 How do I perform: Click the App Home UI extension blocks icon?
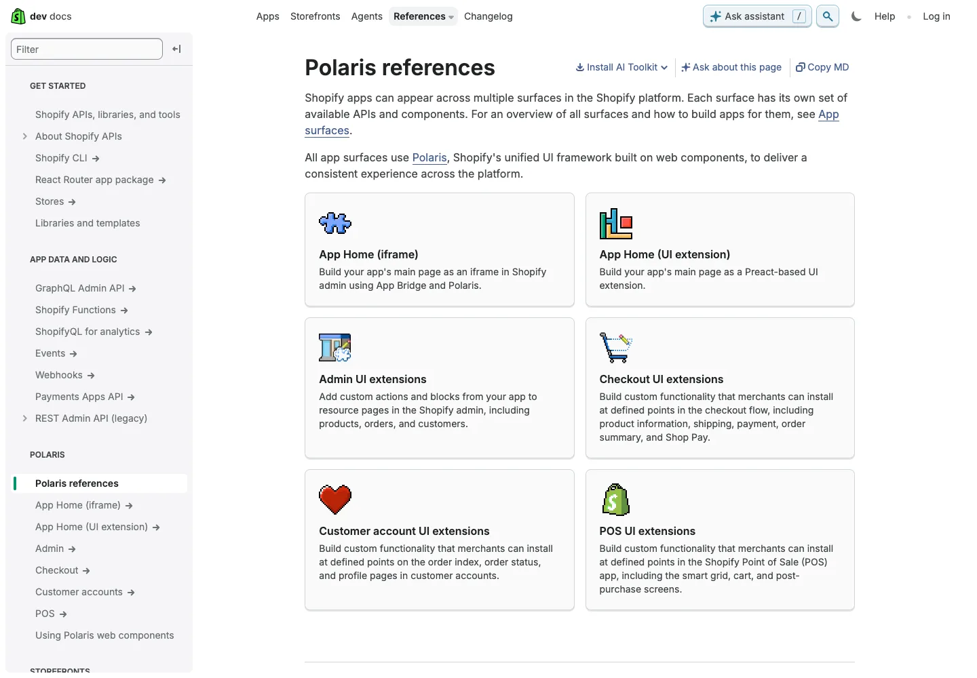[x=616, y=224]
